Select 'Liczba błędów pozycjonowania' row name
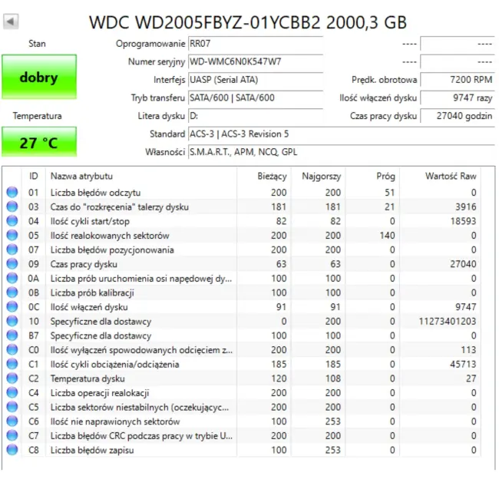The height and width of the screenshot is (499, 499). [x=112, y=249]
